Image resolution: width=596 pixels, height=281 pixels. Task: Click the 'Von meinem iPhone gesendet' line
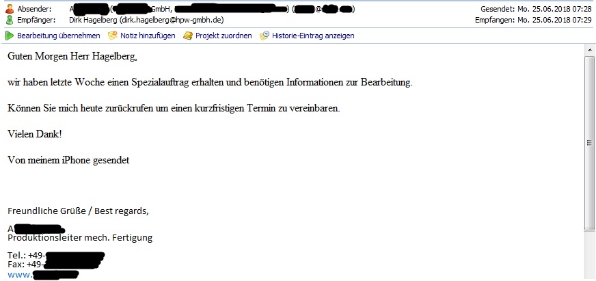coord(68,160)
